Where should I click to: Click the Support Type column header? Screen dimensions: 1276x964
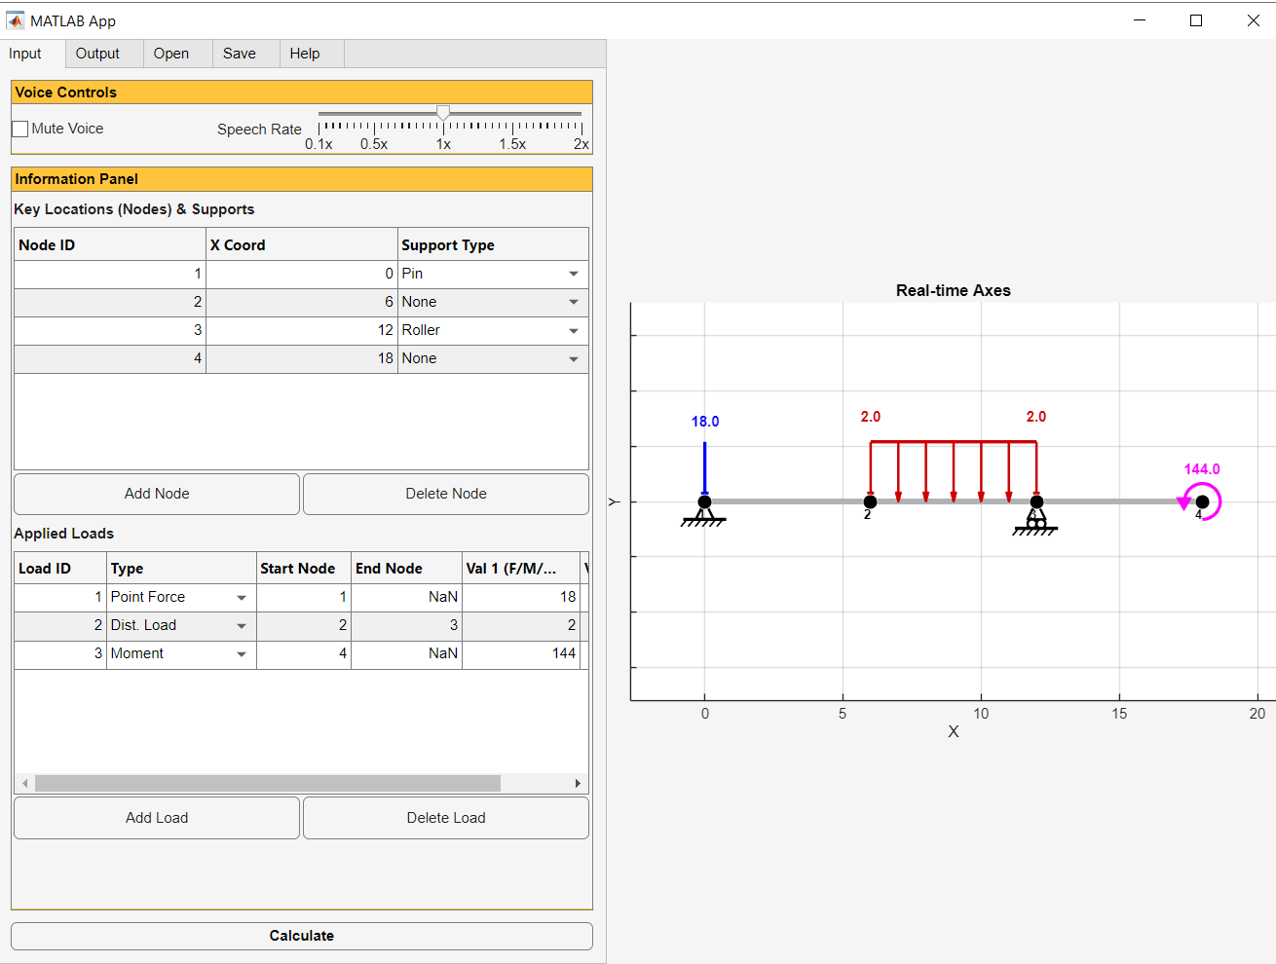pos(493,244)
